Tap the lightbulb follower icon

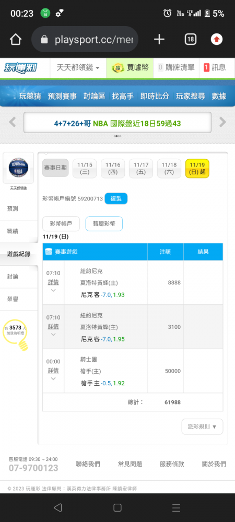pos(15,335)
